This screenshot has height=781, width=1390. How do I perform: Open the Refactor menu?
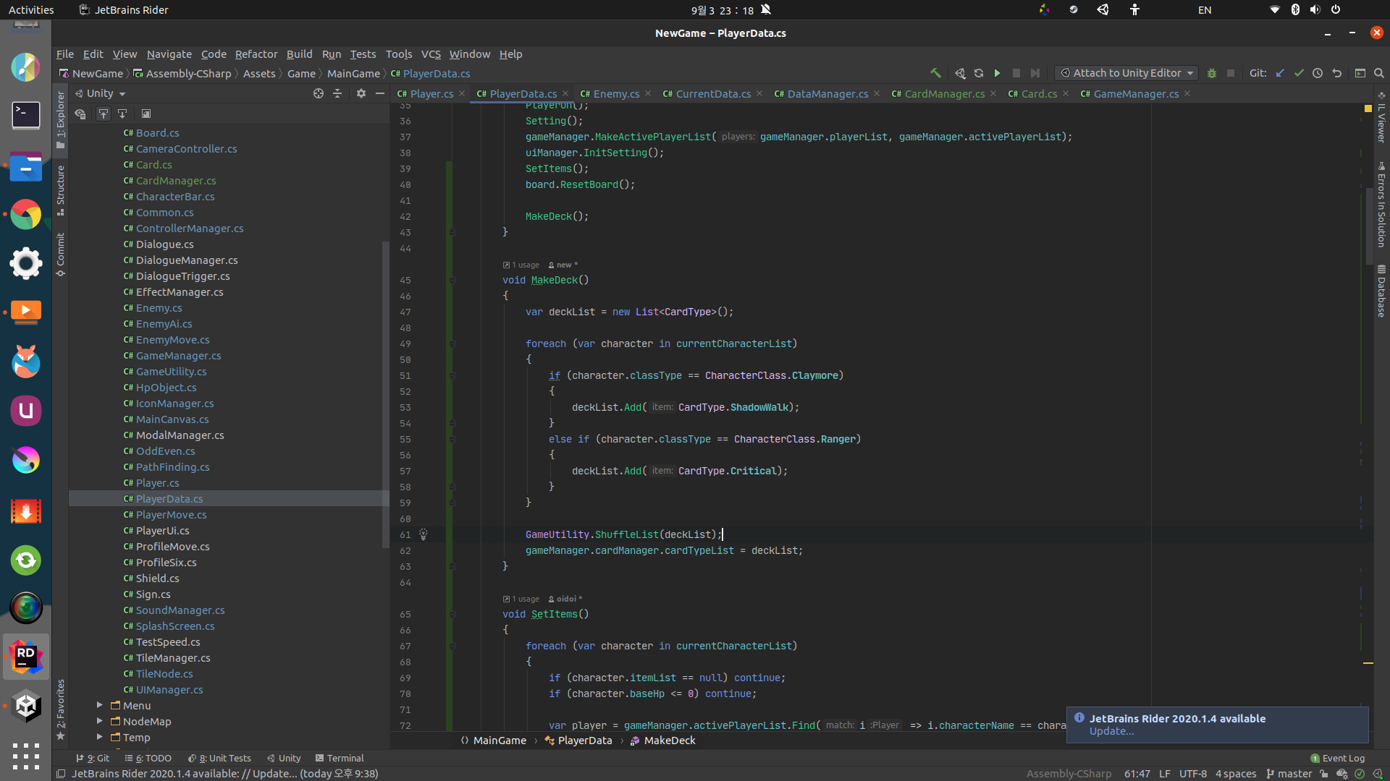click(x=256, y=54)
